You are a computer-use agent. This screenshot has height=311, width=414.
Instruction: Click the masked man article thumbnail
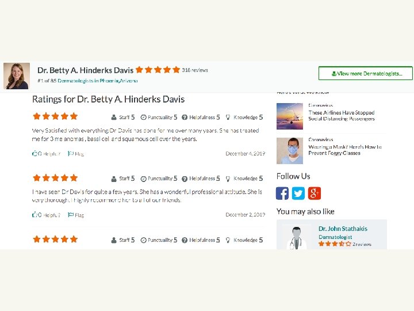pos(290,151)
